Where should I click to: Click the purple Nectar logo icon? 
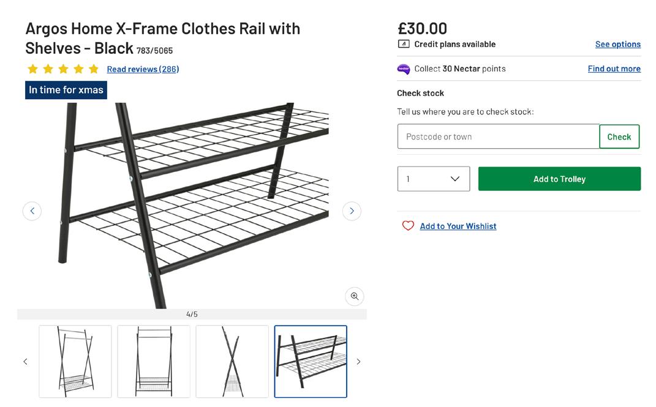404,69
